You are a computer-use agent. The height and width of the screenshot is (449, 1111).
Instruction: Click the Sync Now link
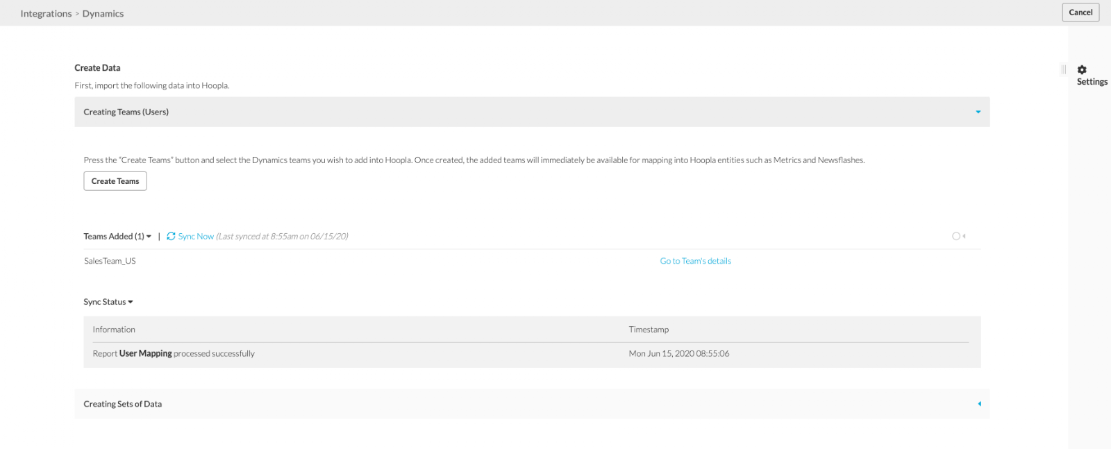[x=196, y=236]
